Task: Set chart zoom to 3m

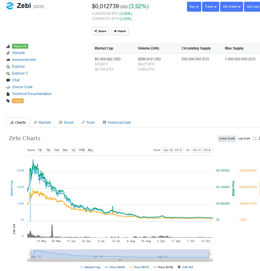Action: pyautogui.click(x=65, y=150)
